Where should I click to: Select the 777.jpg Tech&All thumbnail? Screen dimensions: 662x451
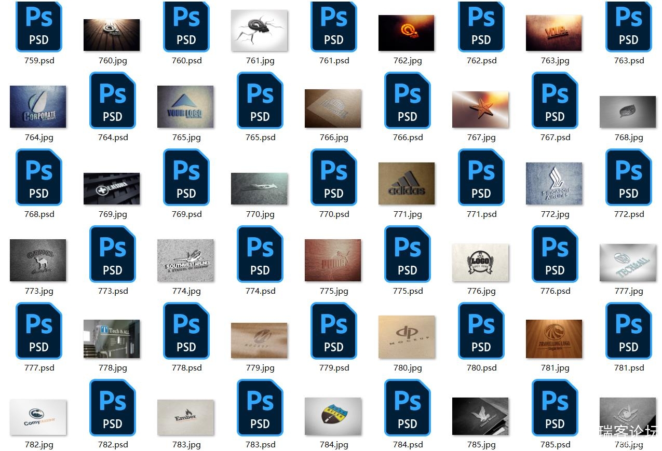tap(628, 262)
